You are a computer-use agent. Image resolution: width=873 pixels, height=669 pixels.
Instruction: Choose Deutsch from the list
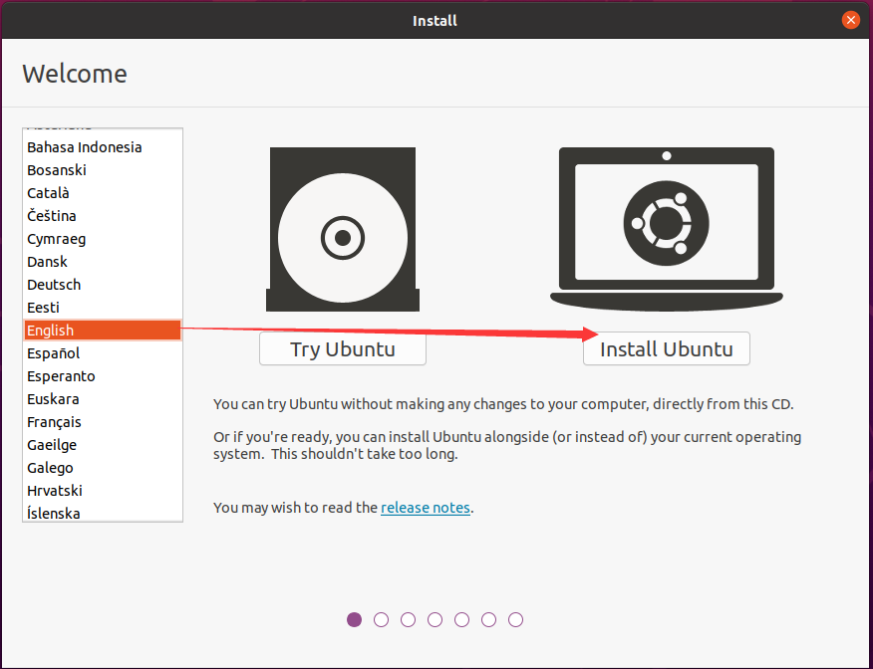(x=103, y=284)
